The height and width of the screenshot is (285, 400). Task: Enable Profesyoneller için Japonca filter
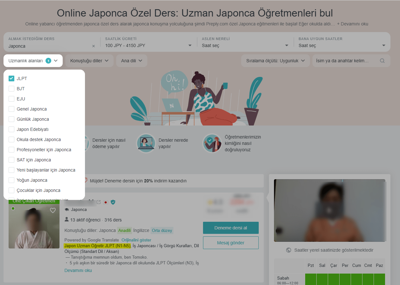[11, 150]
